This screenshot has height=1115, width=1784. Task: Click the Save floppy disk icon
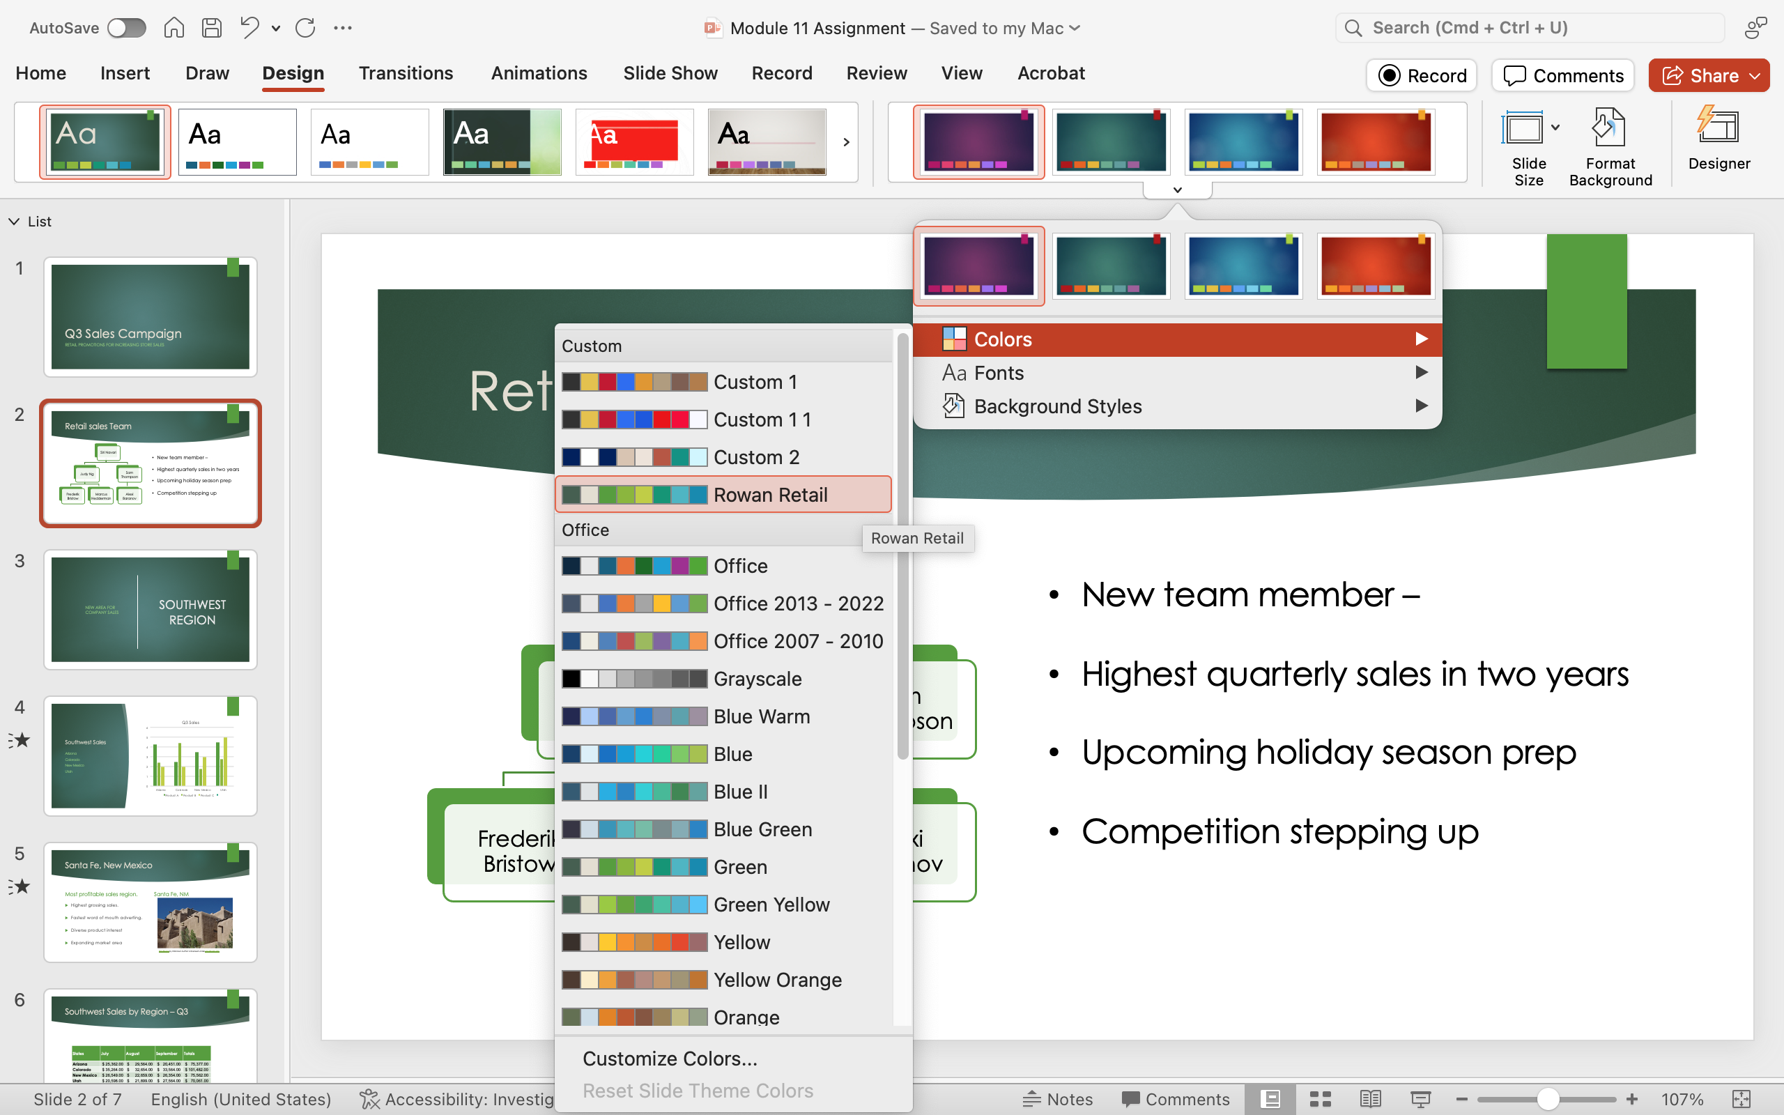213,28
